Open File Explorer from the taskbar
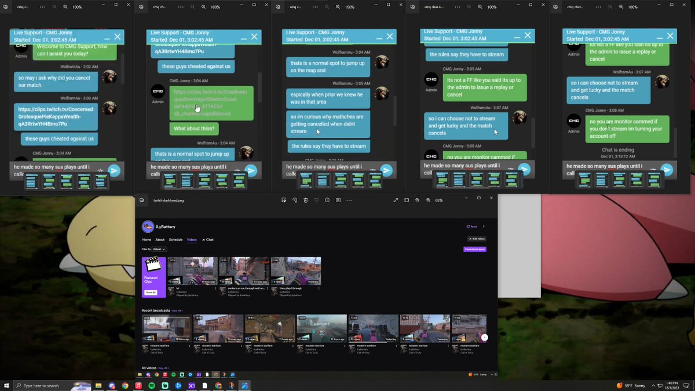 pos(98,385)
